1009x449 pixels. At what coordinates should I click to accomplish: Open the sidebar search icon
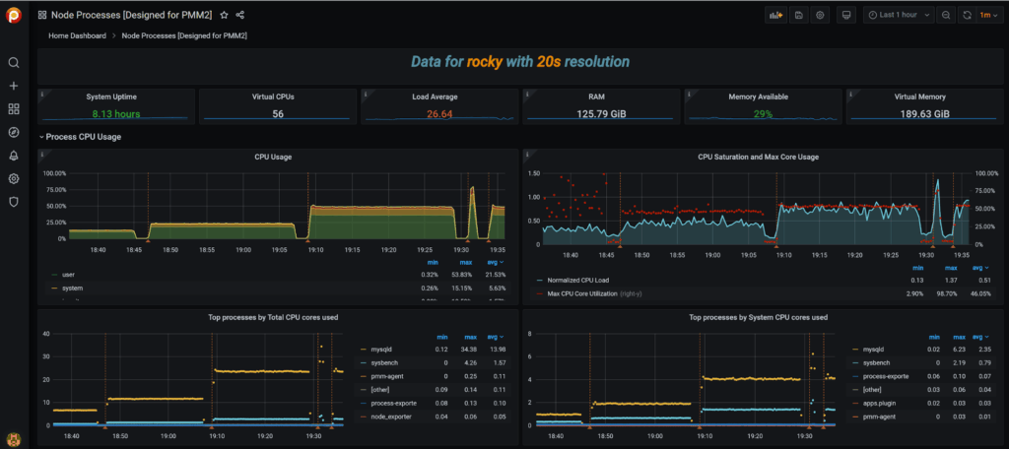pos(14,62)
